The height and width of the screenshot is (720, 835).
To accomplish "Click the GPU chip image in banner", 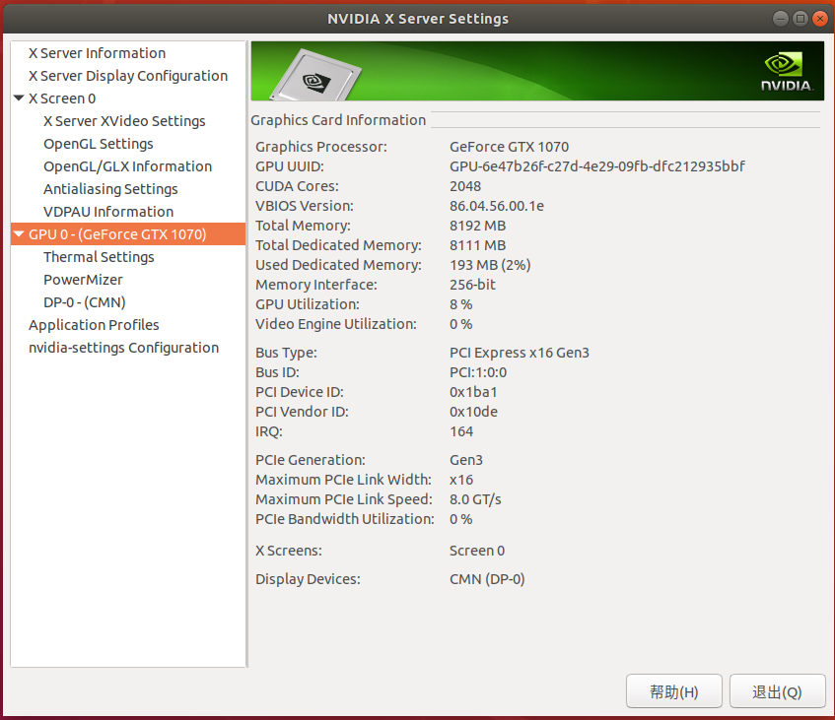I will click(315, 76).
